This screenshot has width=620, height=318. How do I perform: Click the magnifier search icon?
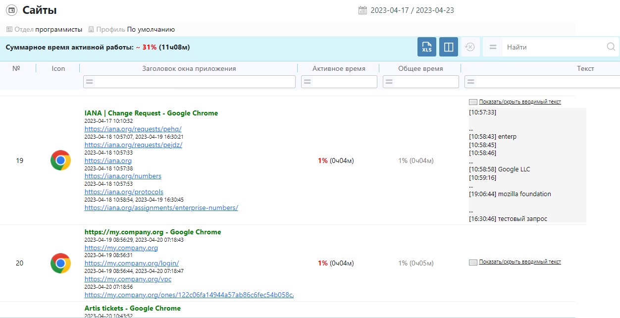click(611, 47)
